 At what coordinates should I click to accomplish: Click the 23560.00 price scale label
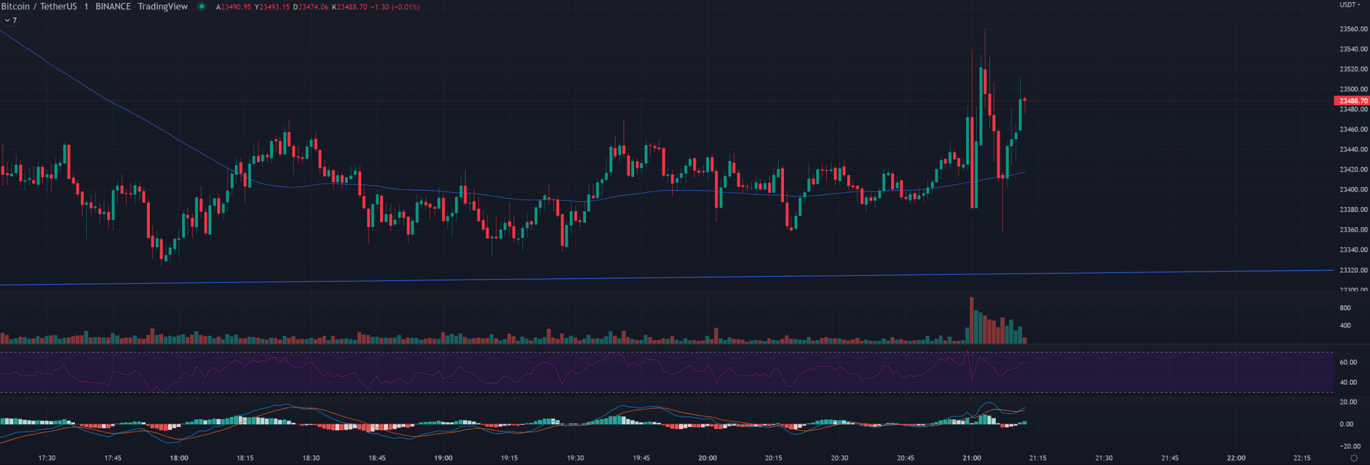[x=1353, y=29]
